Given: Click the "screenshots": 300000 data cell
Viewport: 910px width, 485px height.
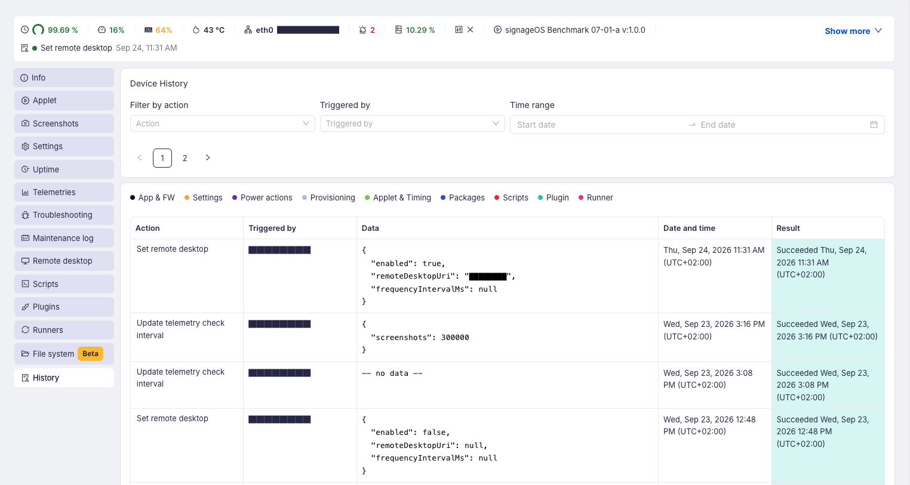Looking at the screenshot, I should point(508,338).
